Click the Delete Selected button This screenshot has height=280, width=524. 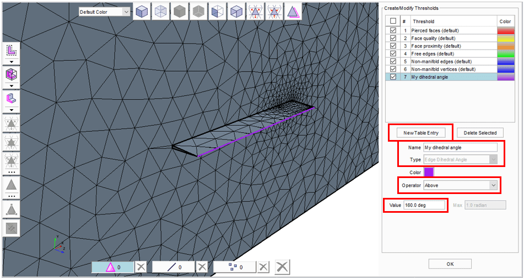pos(480,133)
